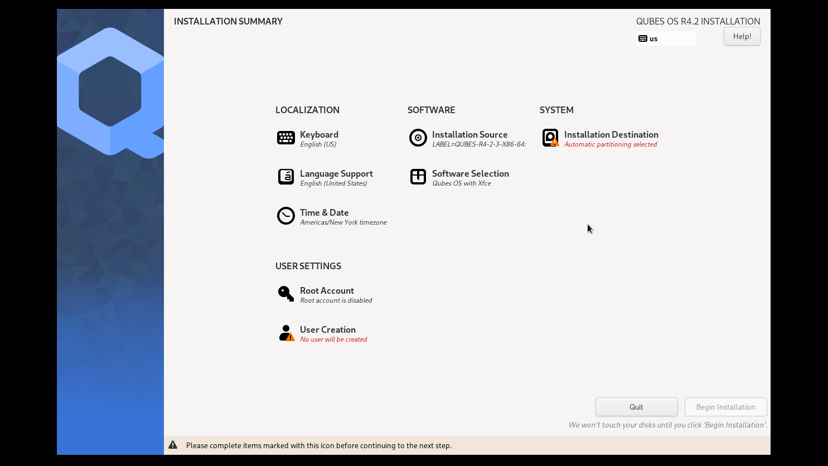Open the Root Account key icon
This screenshot has height=466, width=828.
286,294
